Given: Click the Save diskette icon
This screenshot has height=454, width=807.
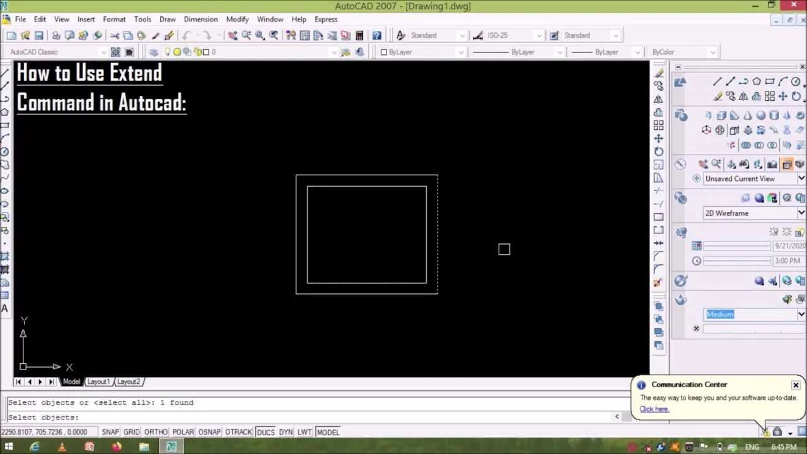Looking at the screenshot, I should click(x=39, y=35).
